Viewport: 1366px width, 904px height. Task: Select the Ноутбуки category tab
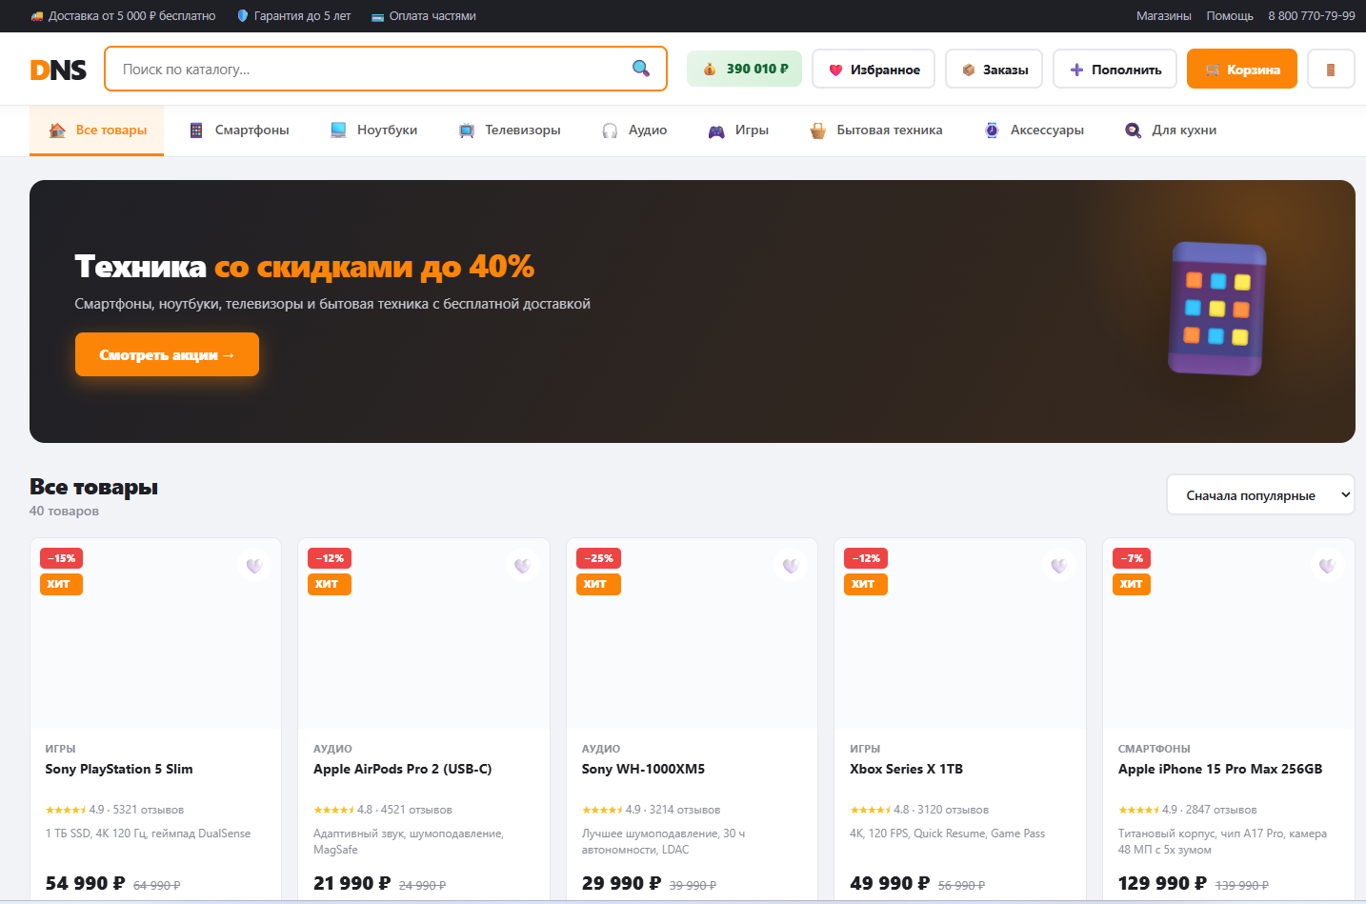pyautogui.click(x=373, y=131)
